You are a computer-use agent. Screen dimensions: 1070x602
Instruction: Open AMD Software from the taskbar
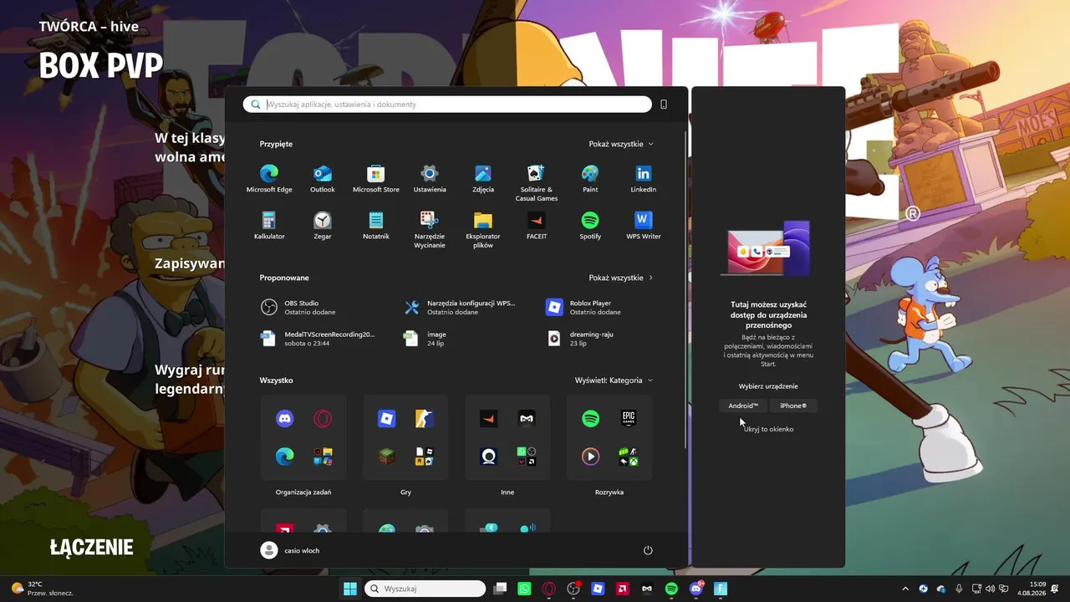pos(623,589)
